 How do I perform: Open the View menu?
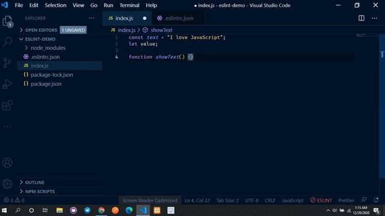point(78,5)
